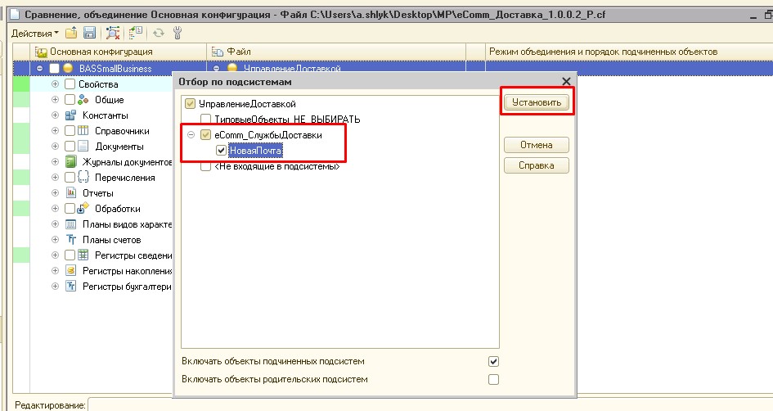Click the Журналы документов icon
Screen dimensions: 773x411
[70, 162]
